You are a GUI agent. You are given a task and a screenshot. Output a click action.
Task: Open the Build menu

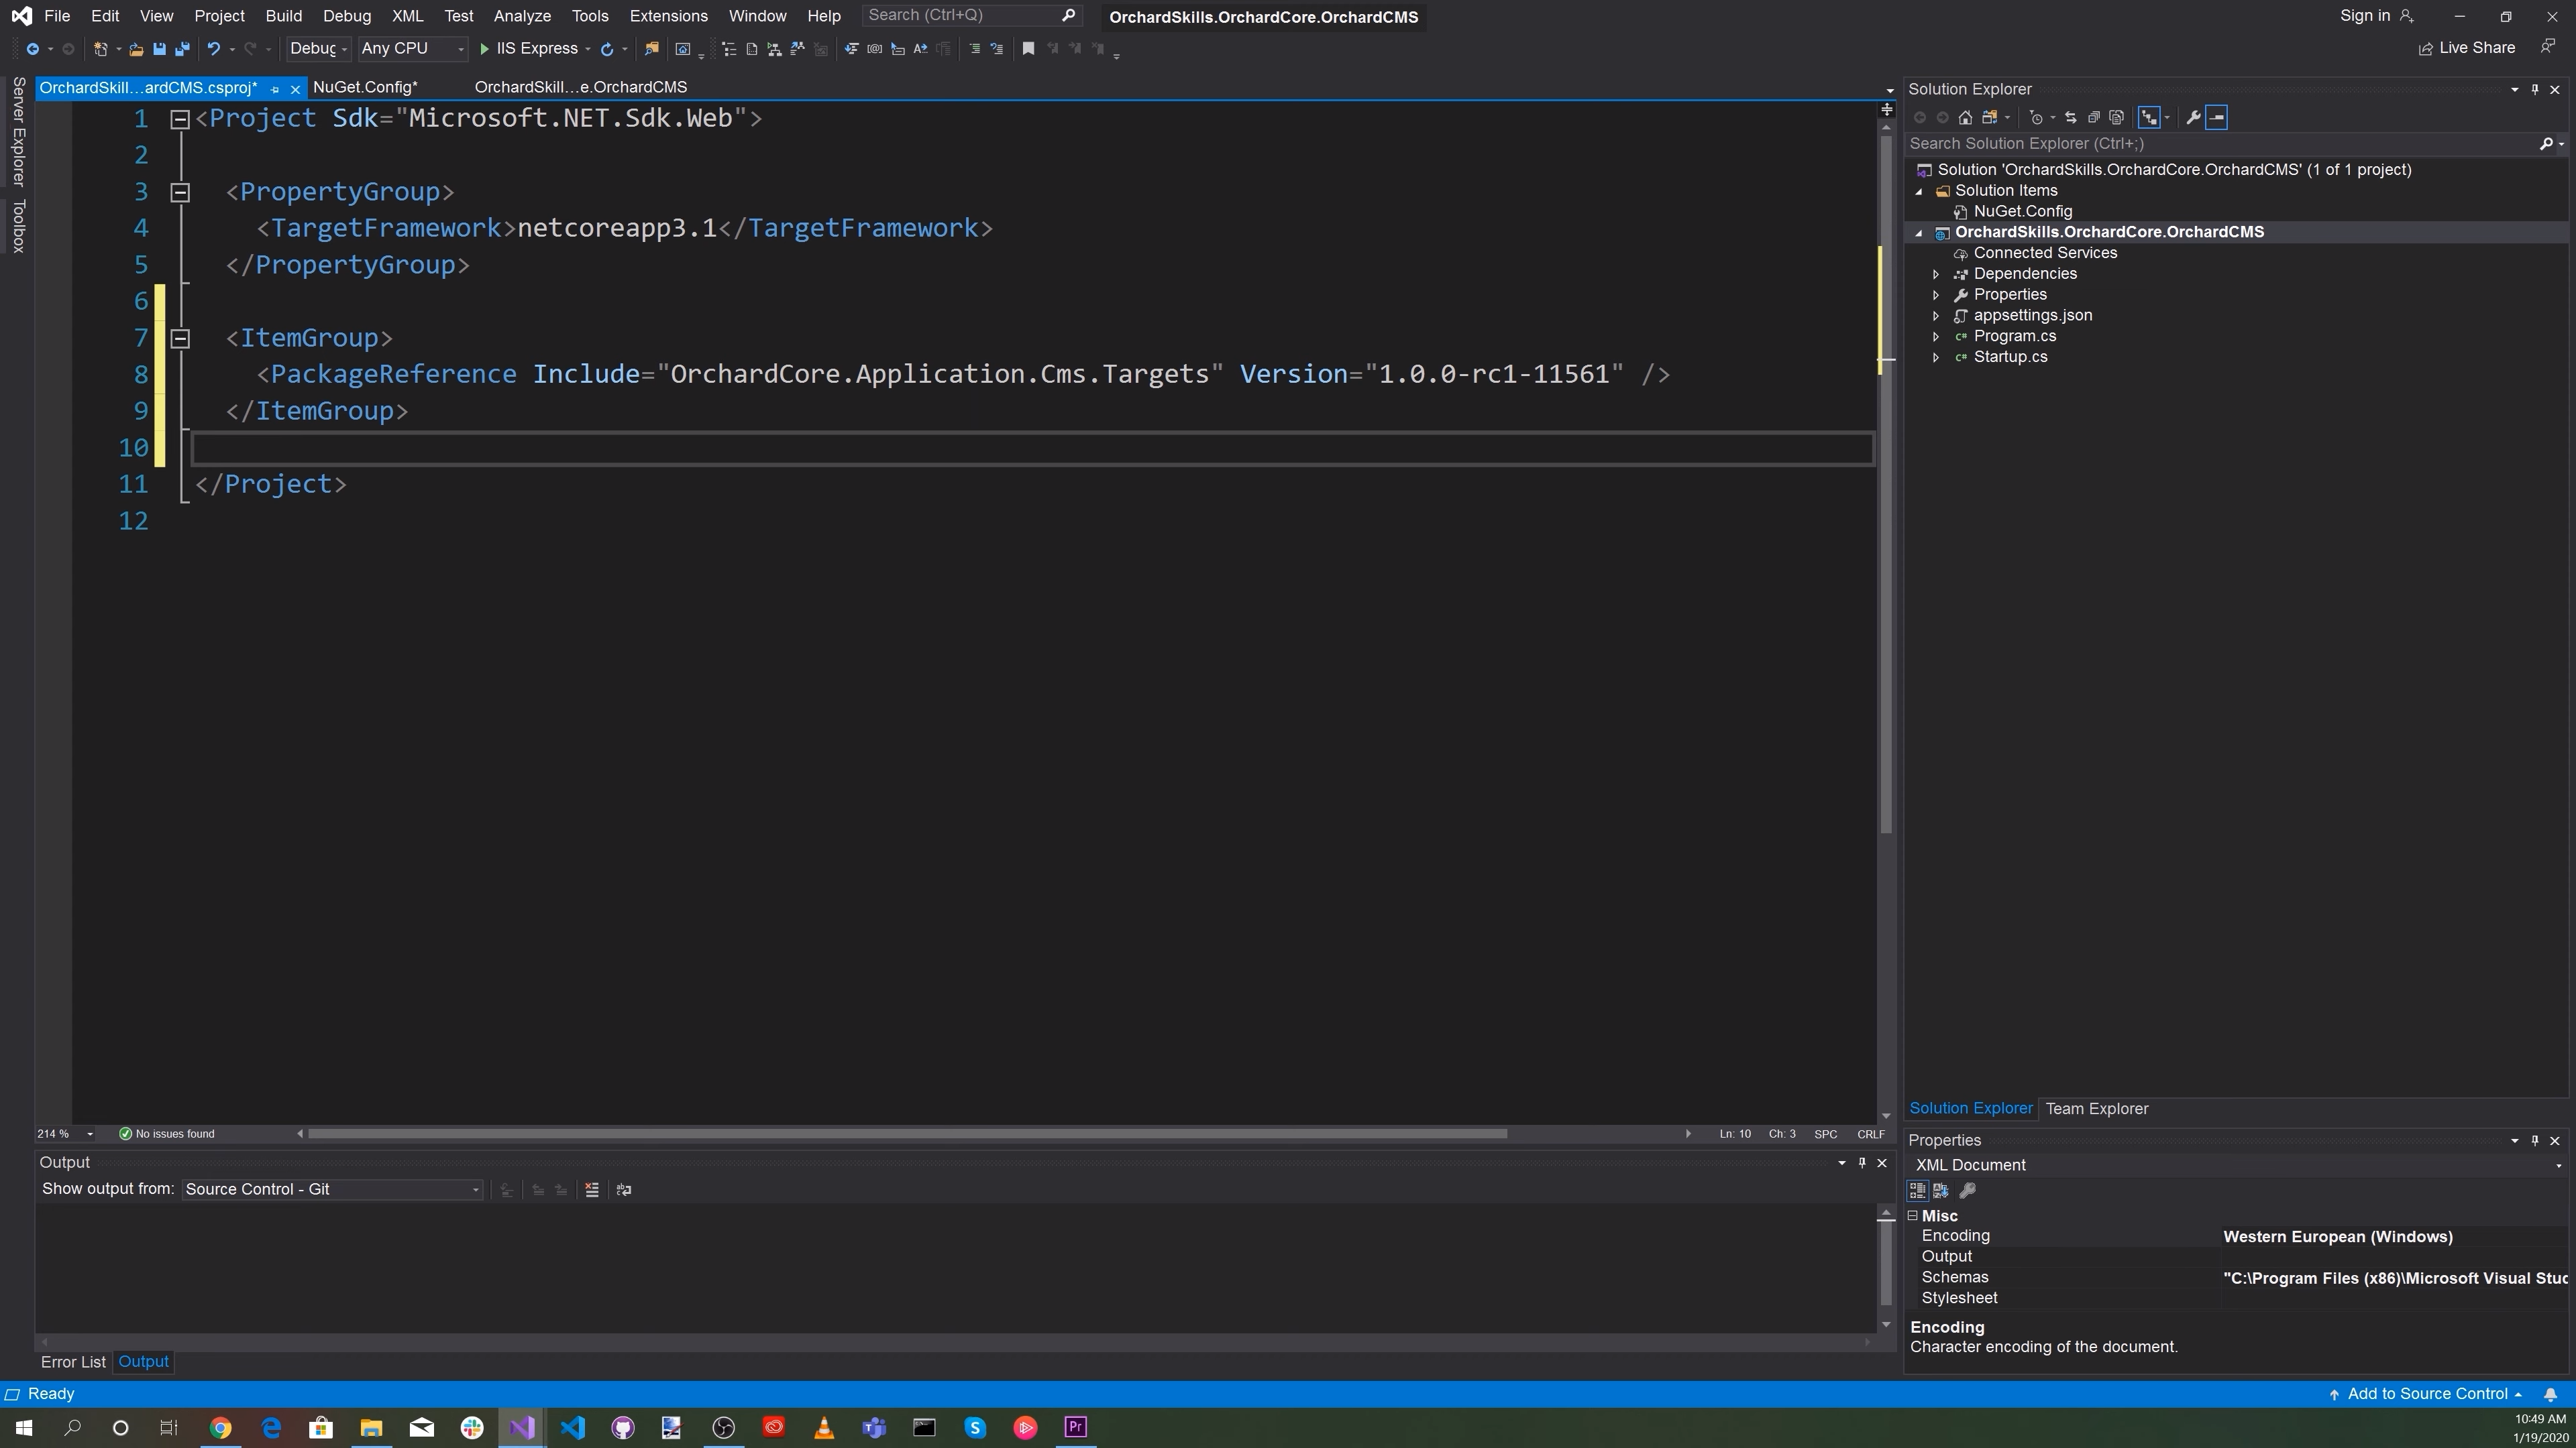284,16
